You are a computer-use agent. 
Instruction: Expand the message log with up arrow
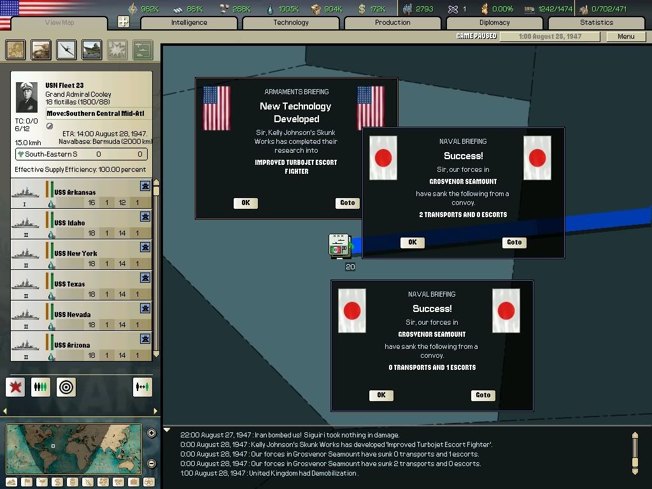pyautogui.click(x=635, y=436)
